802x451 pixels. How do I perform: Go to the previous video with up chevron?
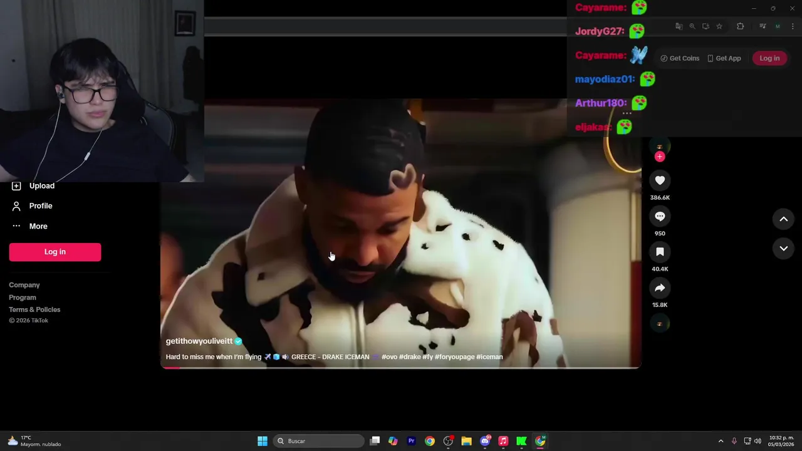click(783, 219)
